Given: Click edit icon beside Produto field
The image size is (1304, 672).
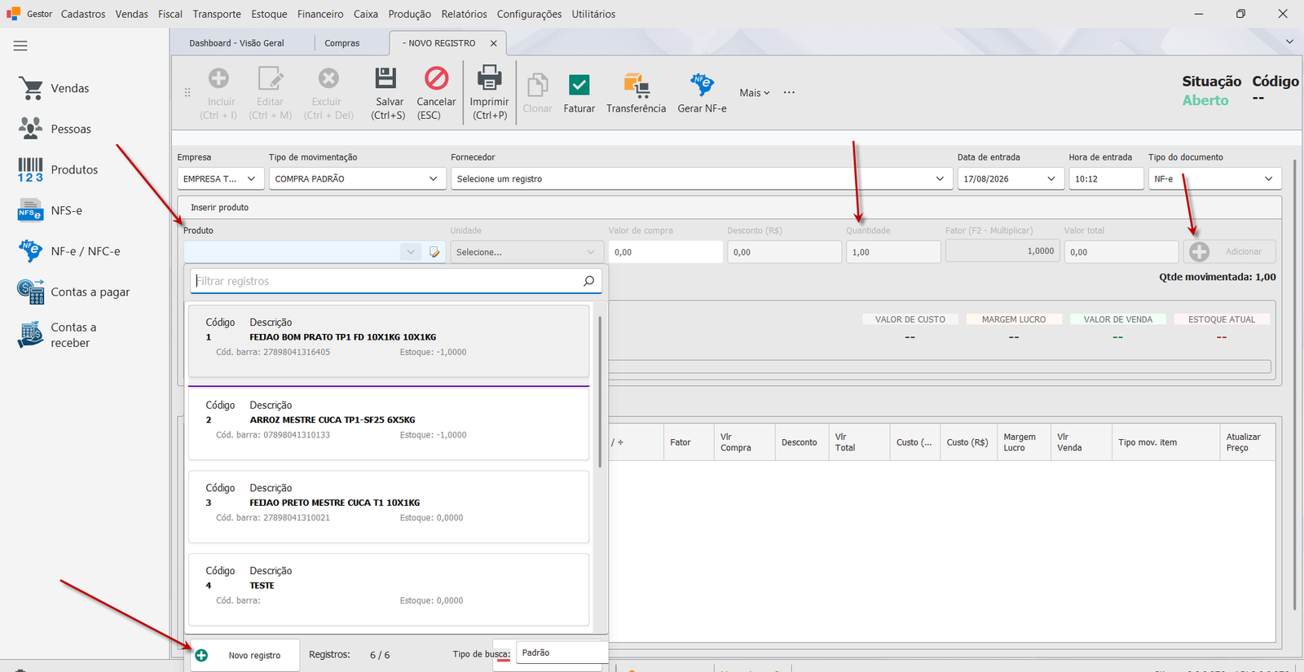Looking at the screenshot, I should click(x=434, y=253).
